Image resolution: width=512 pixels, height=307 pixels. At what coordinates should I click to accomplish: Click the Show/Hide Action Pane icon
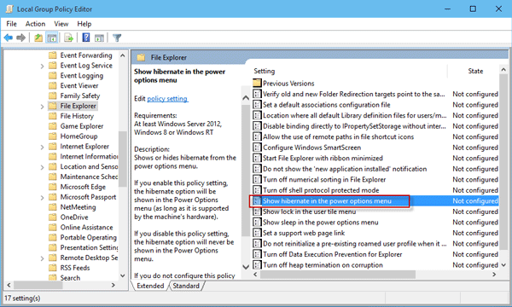click(x=99, y=38)
